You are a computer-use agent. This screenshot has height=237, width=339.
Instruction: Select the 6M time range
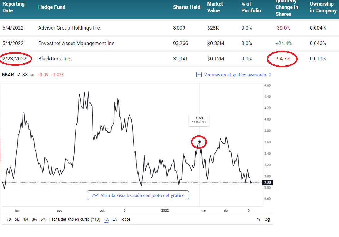point(43,219)
